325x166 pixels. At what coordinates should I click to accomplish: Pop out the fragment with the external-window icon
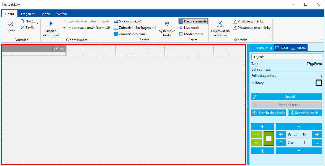coord(56,49)
